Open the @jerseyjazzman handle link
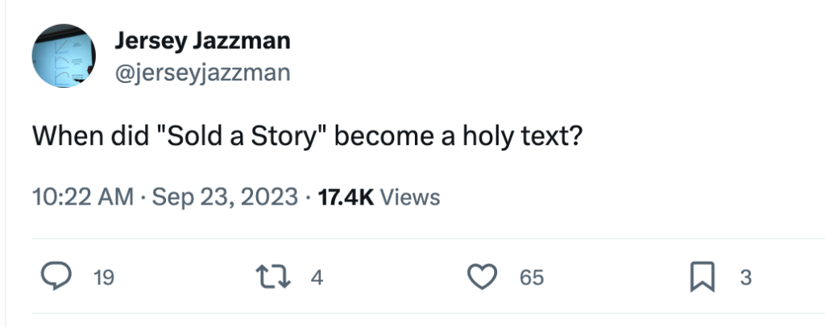825x327 pixels. coord(202,73)
